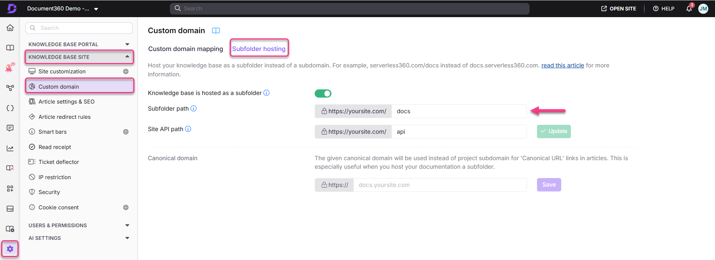Click the Site API path field containing api

point(459,131)
